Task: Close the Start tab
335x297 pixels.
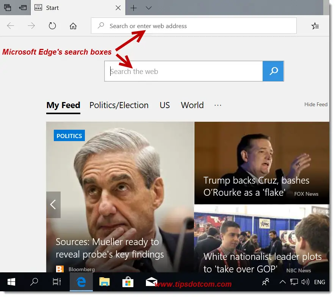Action: pos(118,8)
